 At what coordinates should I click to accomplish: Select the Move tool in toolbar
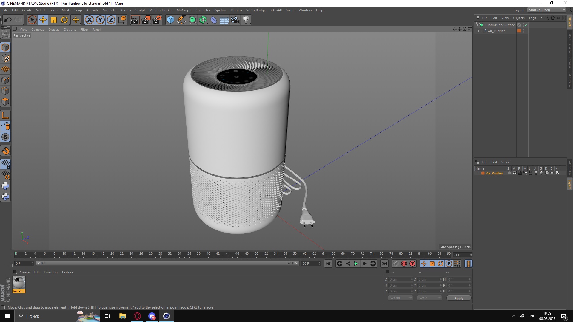pyautogui.click(x=42, y=19)
